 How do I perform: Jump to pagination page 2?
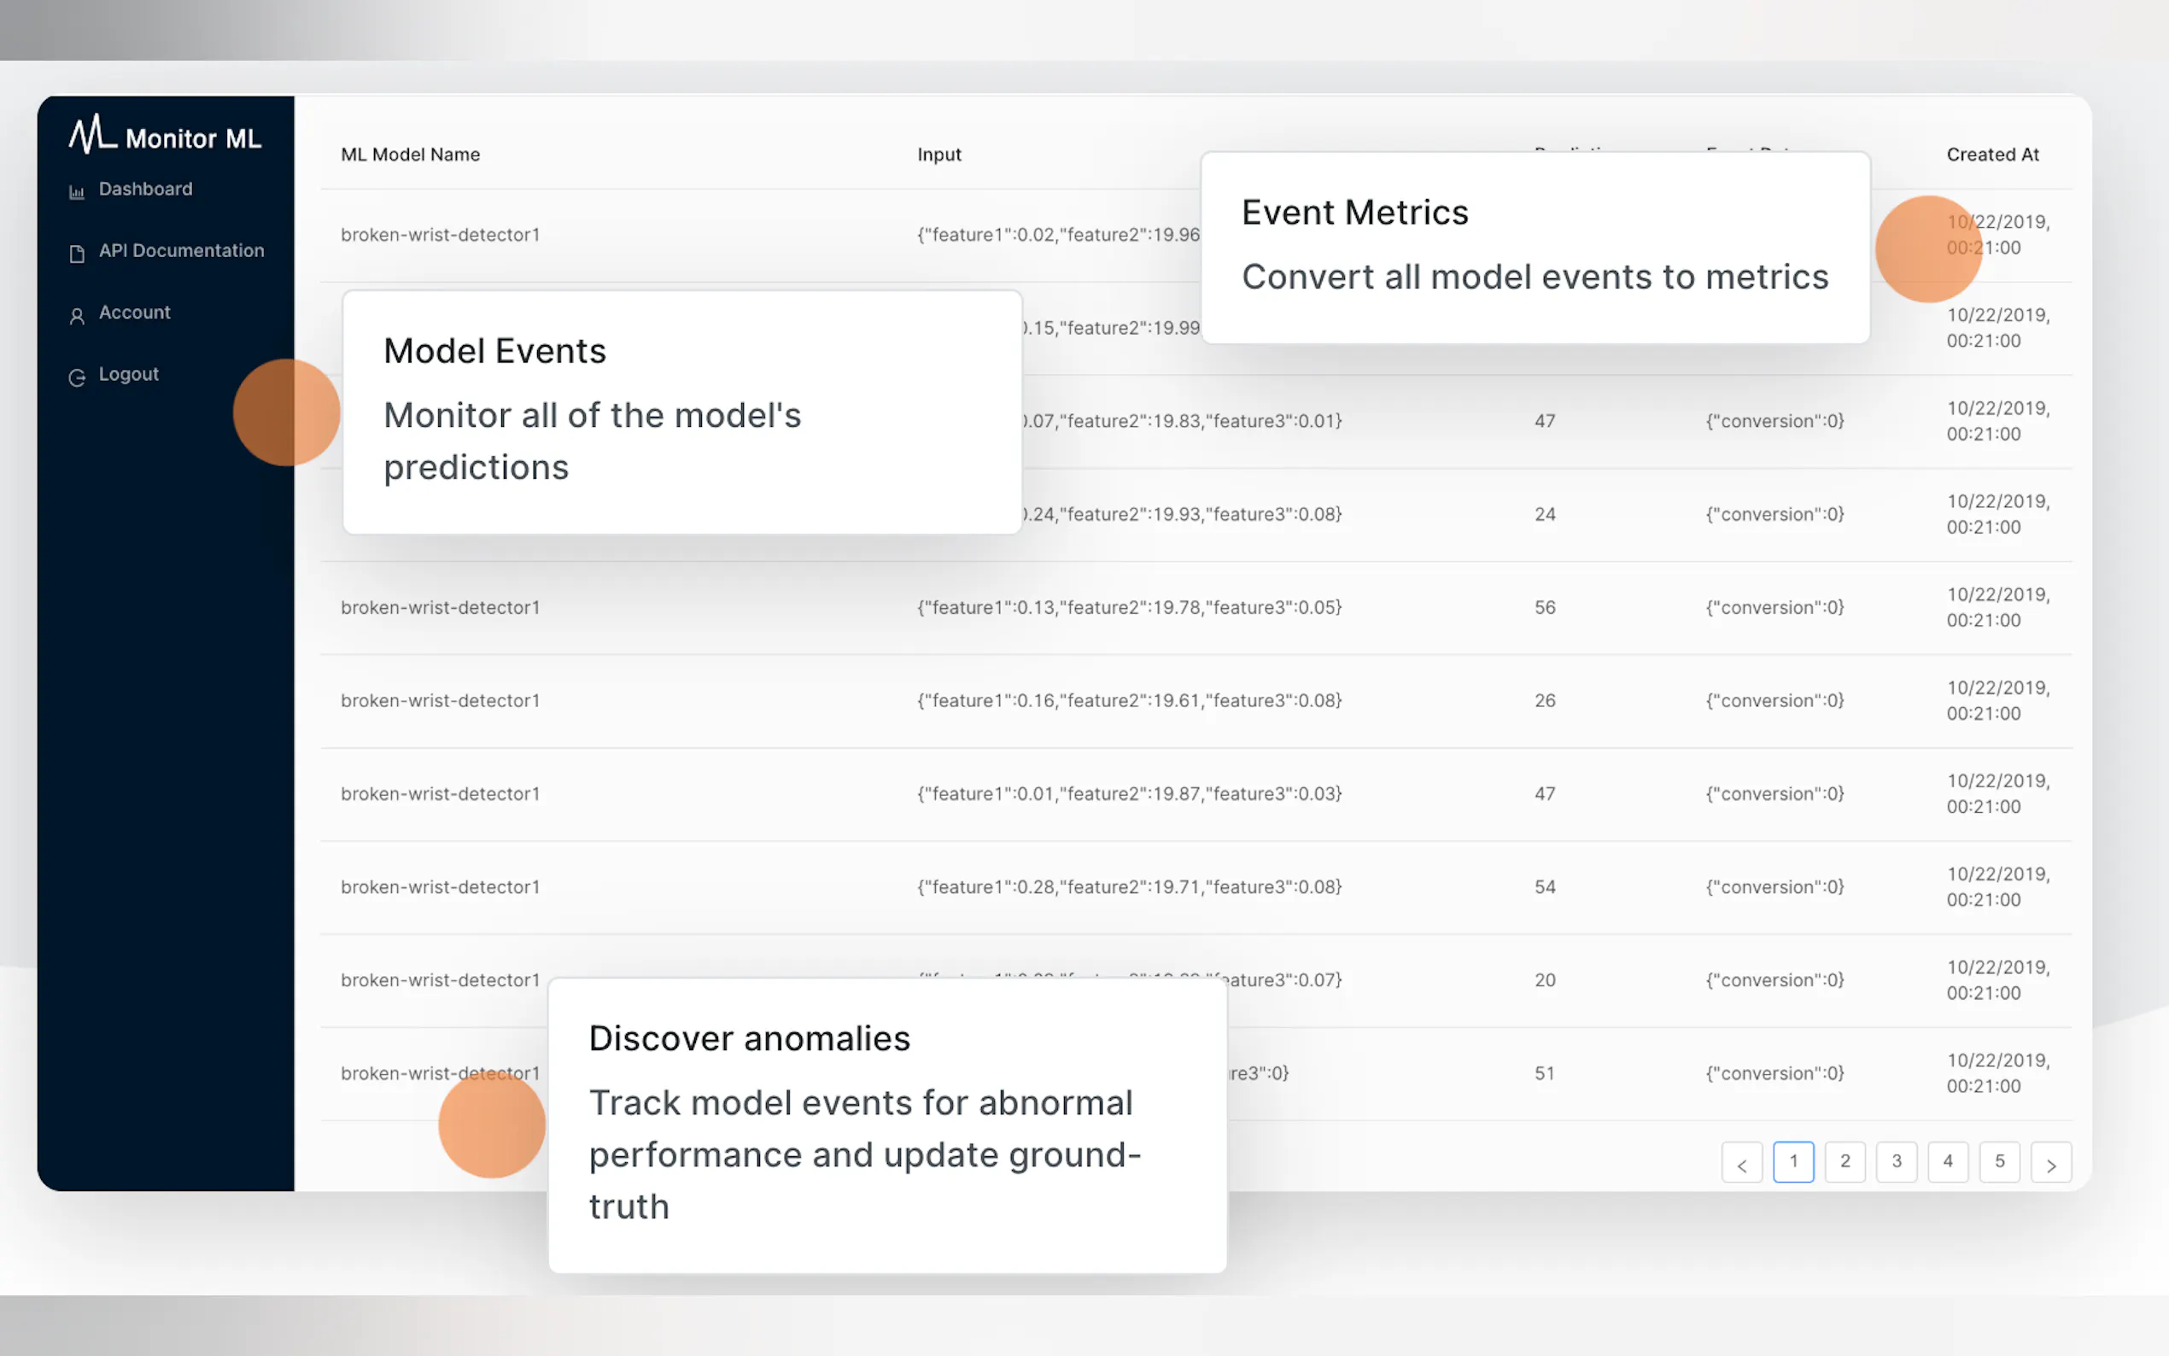point(1845,1161)
